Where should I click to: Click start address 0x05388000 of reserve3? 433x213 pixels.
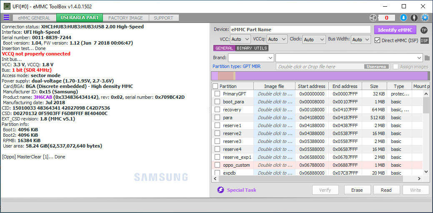point(311,141)
